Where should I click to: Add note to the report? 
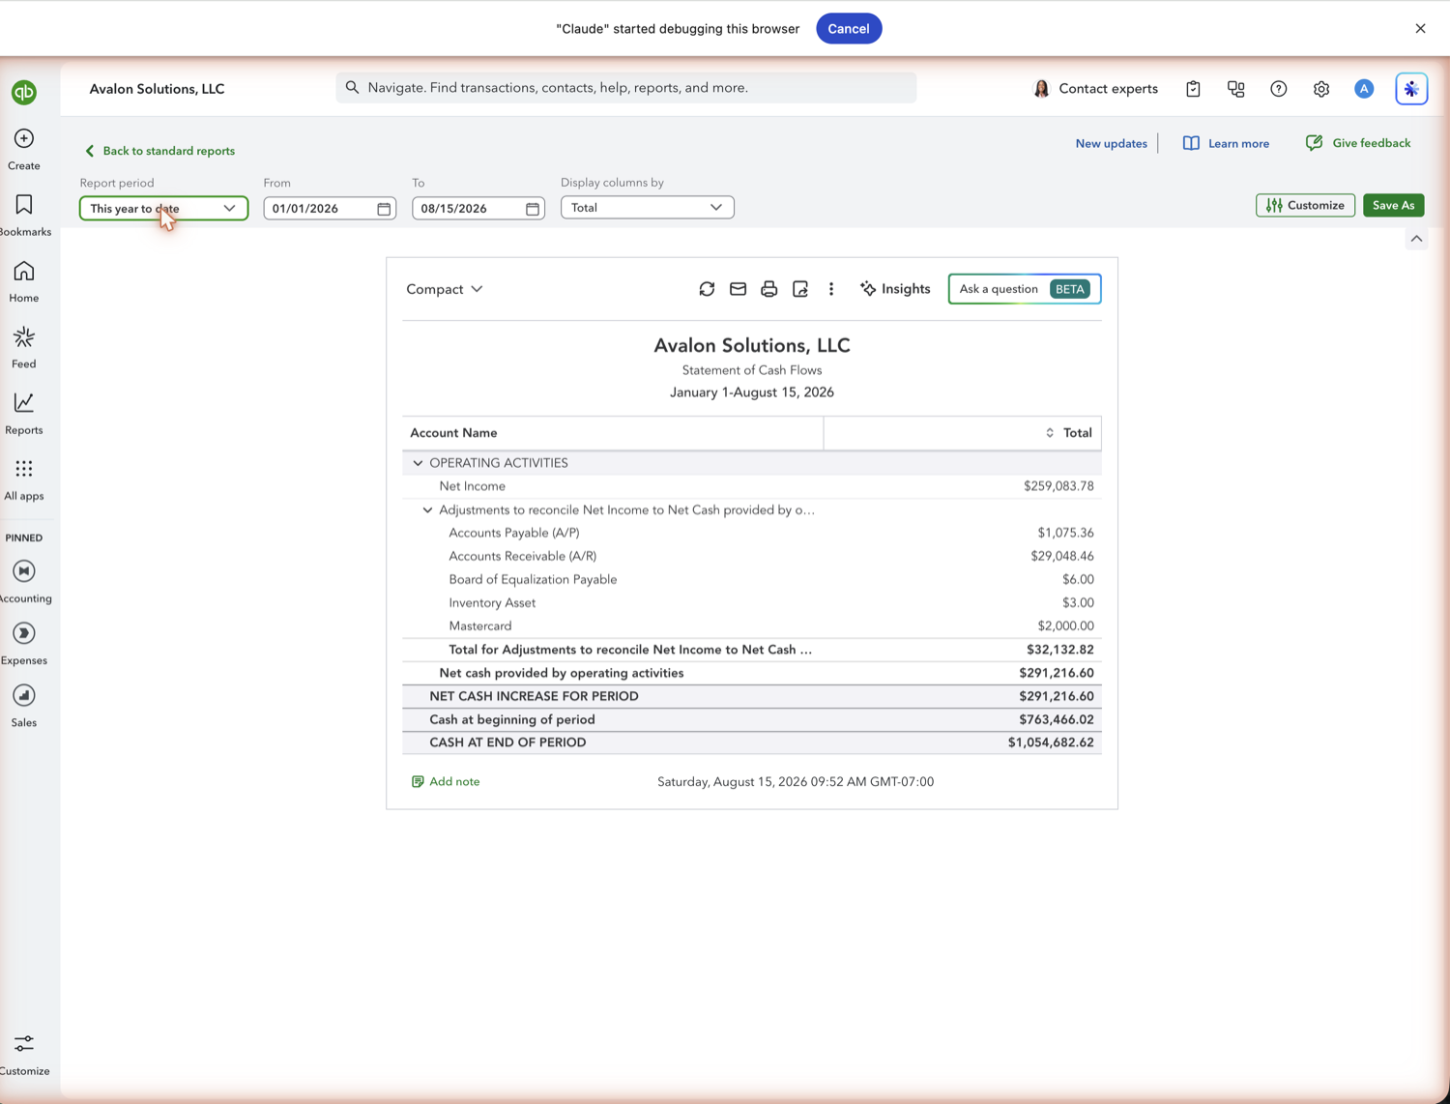pos(446,781)
